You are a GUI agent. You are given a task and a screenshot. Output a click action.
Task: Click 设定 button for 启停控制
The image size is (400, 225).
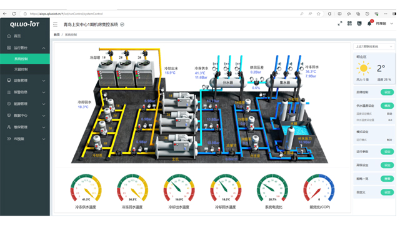(x=387, y=92)
